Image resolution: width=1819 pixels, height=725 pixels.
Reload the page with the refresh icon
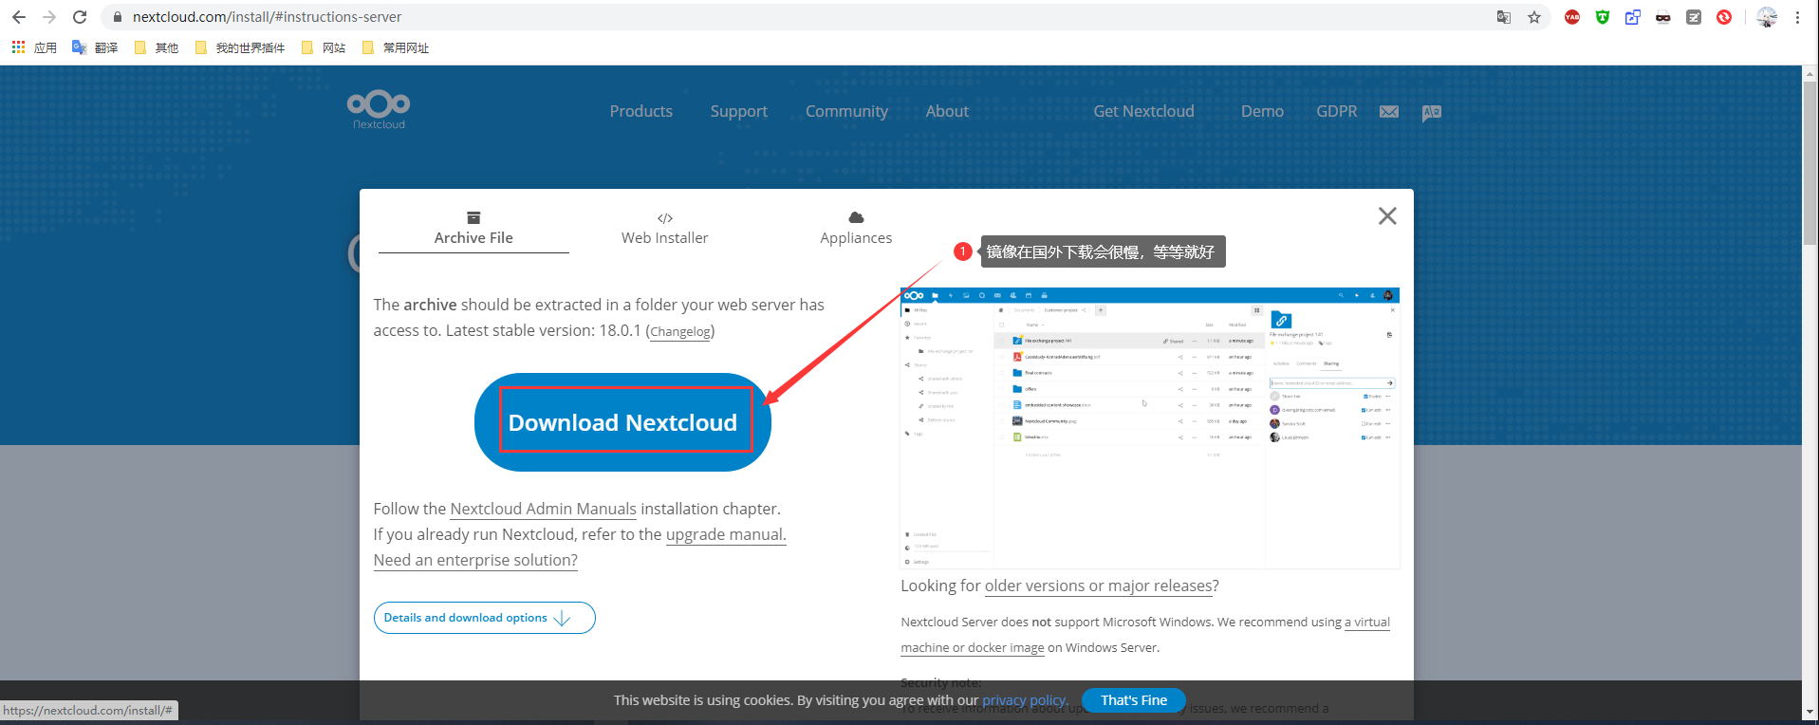point(80,17)
